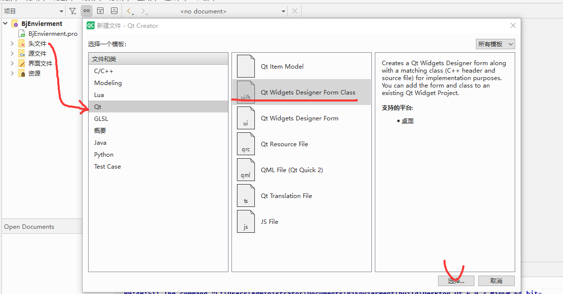Screen dimensions: 563x294
Task: Open the <no document> file dropdown
Action: point(232,11)
